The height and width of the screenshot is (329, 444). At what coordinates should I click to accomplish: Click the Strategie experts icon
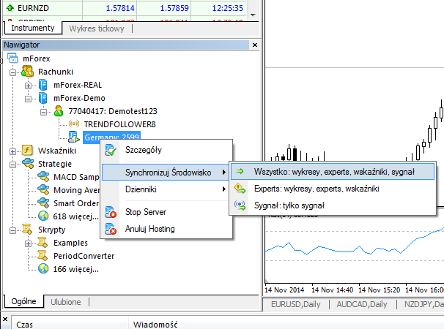tap(28, 163)
